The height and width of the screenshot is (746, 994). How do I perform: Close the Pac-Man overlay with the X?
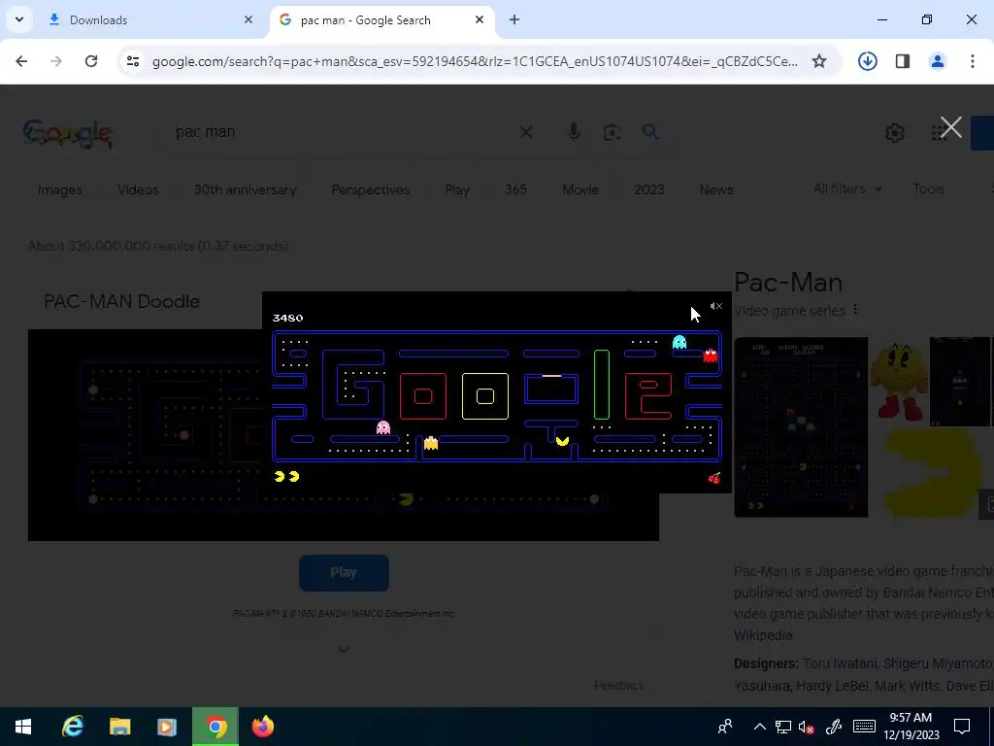tap(951, 127)
